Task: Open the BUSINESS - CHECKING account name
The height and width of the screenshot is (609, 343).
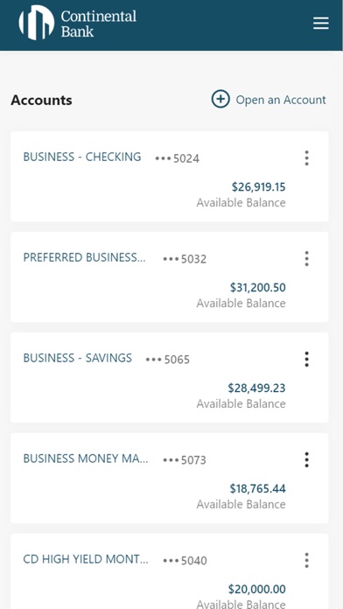Action: point(82,157)
